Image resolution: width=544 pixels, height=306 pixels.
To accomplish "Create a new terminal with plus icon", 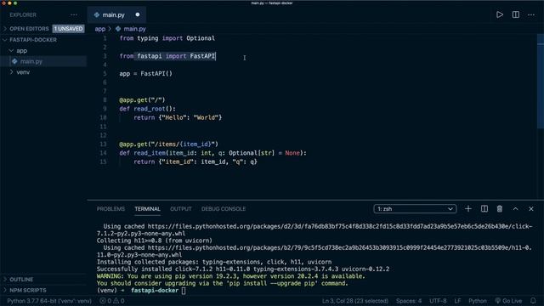I will coord(468,209).
